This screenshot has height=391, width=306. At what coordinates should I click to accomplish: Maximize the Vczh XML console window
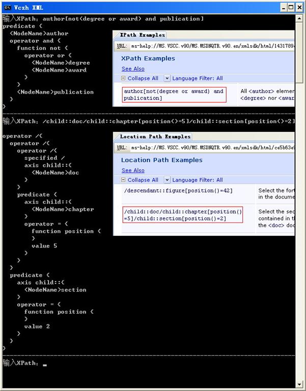pyautogui.click(x=291, y=8)
